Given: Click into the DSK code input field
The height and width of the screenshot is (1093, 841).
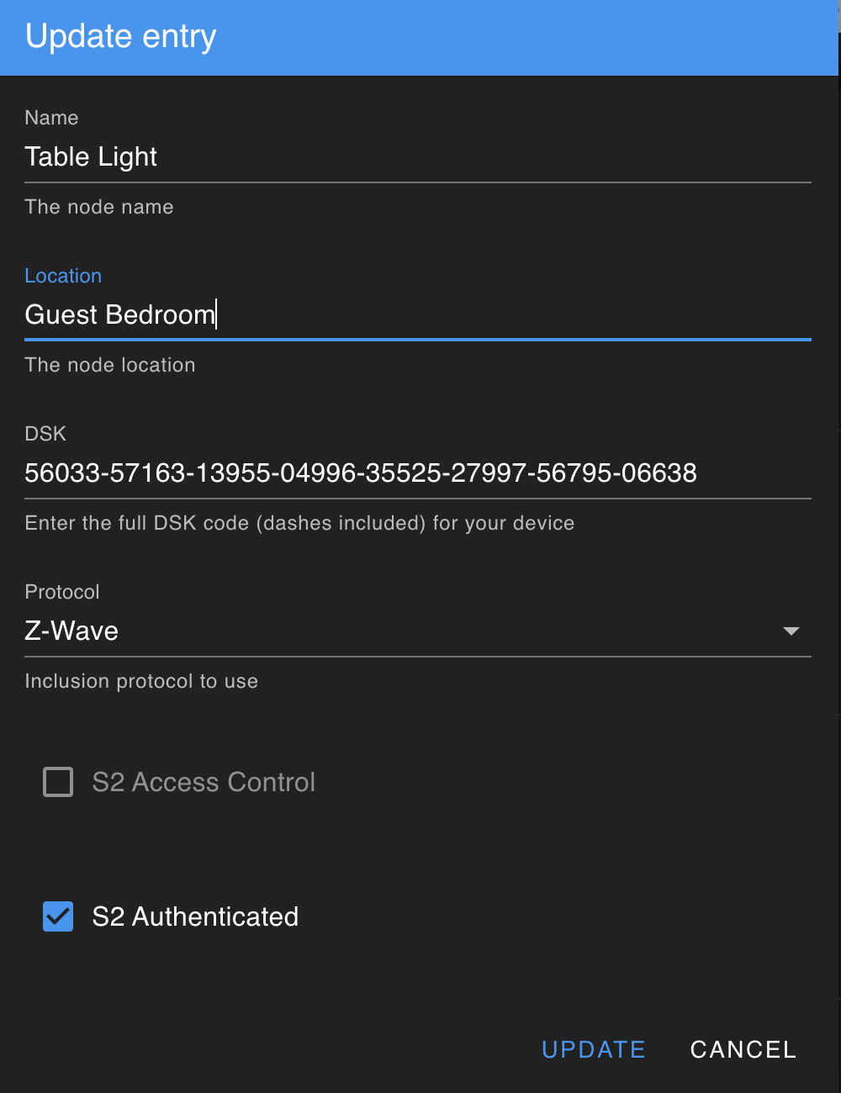Looking at the screenshot, I should tap(417, 473).
